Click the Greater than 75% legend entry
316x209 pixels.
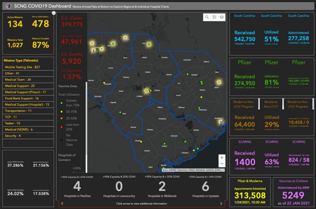click(70, 103)
